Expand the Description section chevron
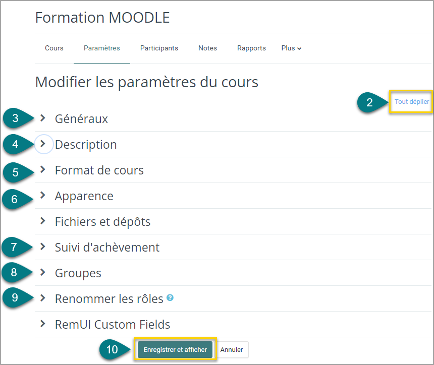The height and width of the screenshot is (365, 434). pyautogui.click(x=42, y=144)
